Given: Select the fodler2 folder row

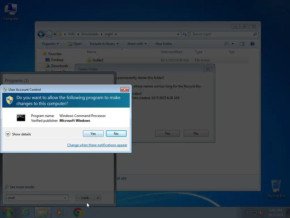Looking at the screenshot, I should [167, 60].
